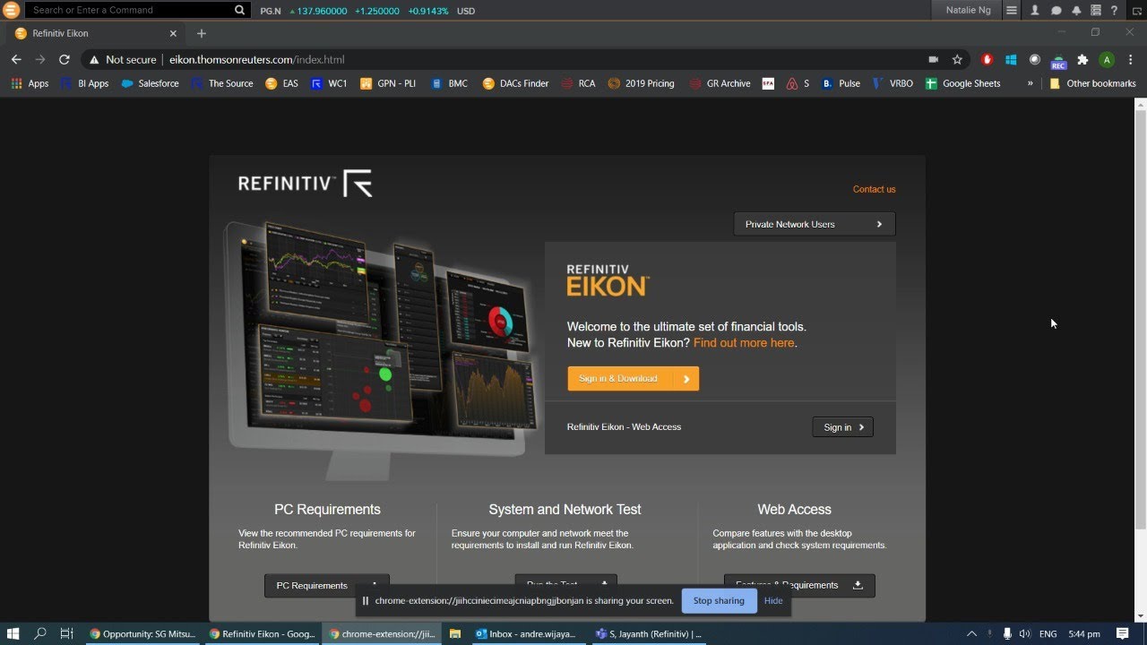Screen dimensions: 1147x645
Task: Click Stop sharing button
Action: coord(719,600)
